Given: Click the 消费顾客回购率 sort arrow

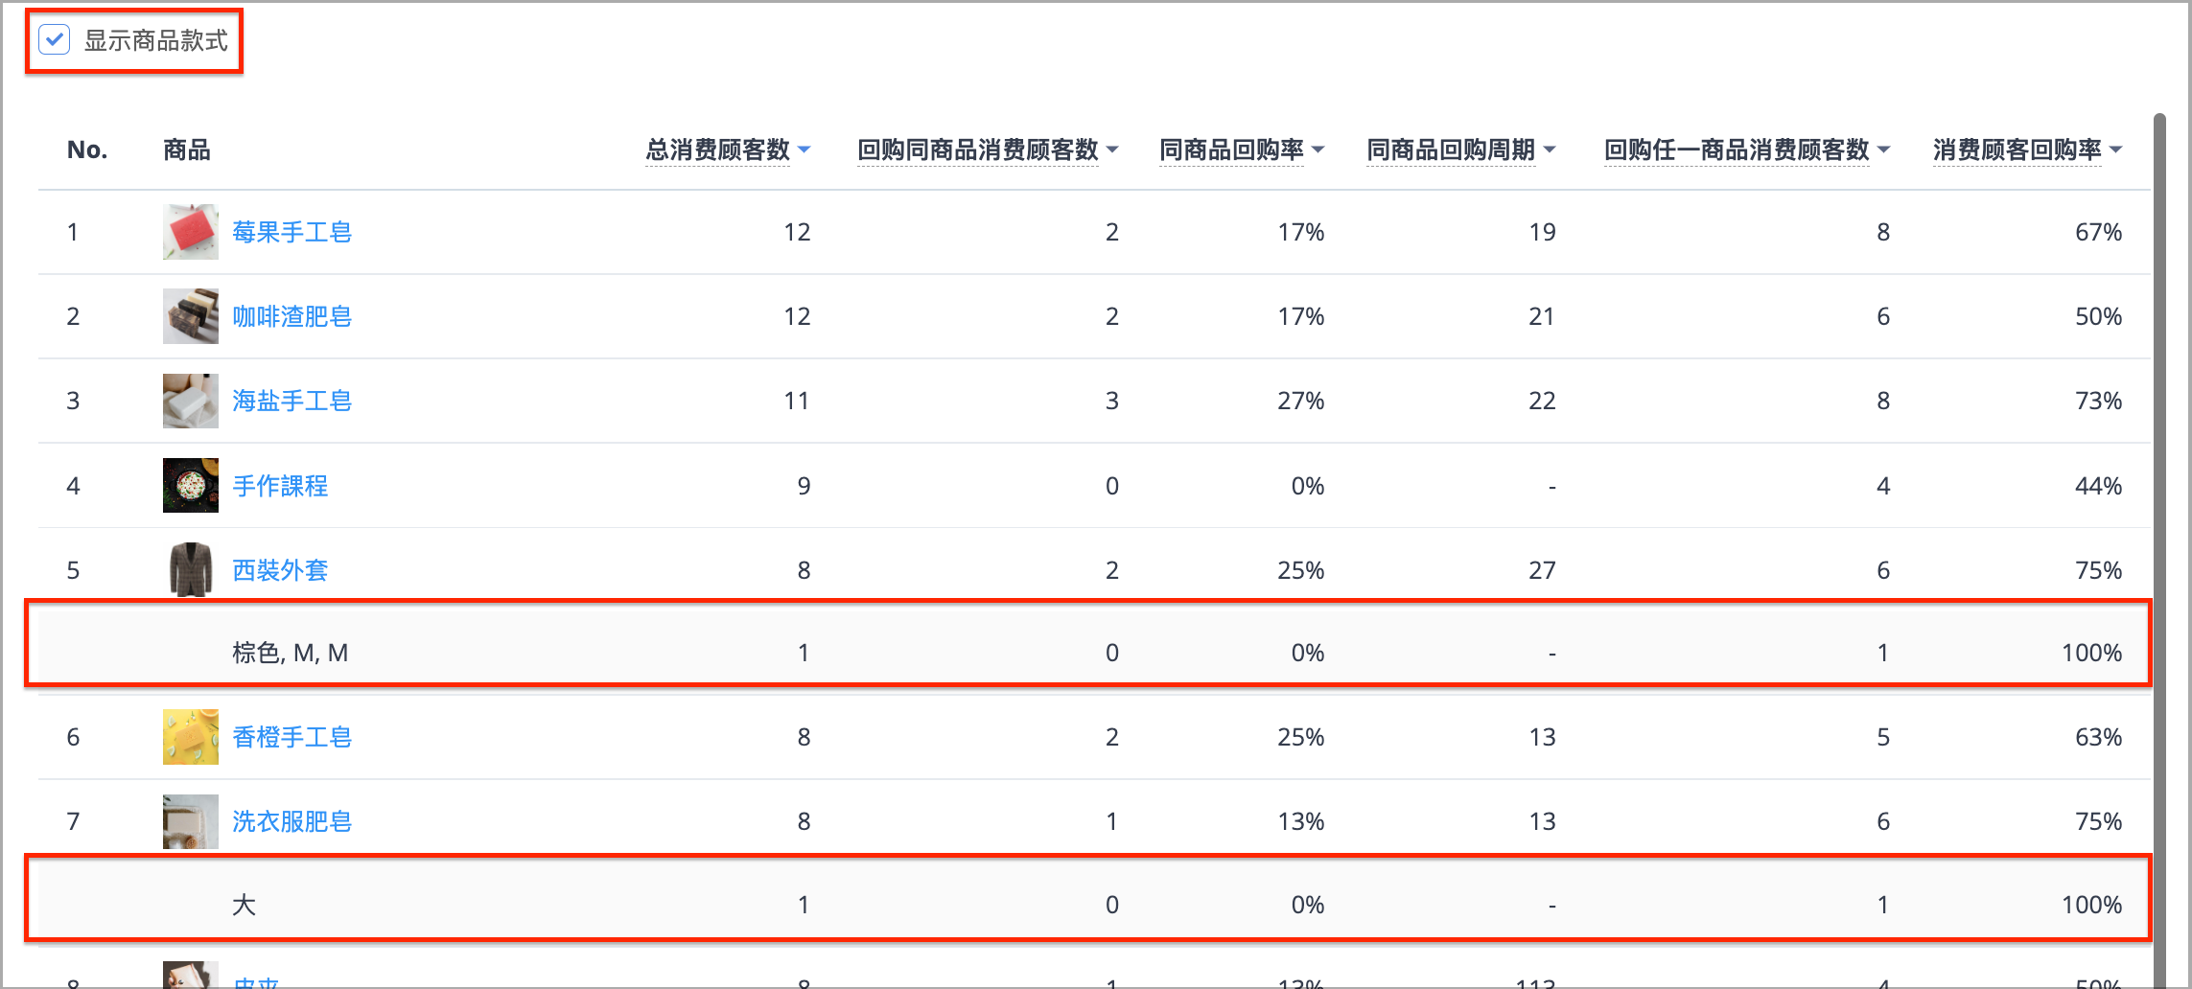Looking at the screenshot, I should pyautogui.click(x=2115, y=149).
